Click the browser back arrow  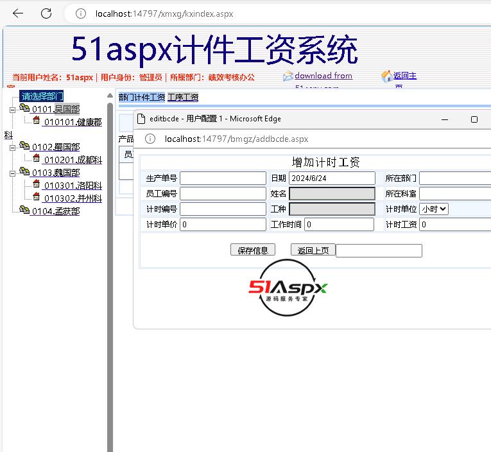tap(18, 13)
